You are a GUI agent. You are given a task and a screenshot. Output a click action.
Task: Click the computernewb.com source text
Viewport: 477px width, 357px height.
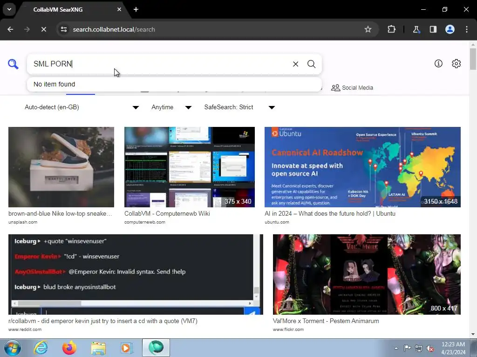(145, 222)
